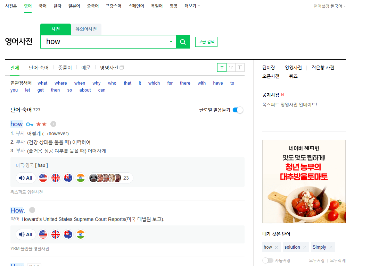The width and height of the screenshot is (370, 266).
Task: Click inside the search input containing how
Action: point(104,42)
